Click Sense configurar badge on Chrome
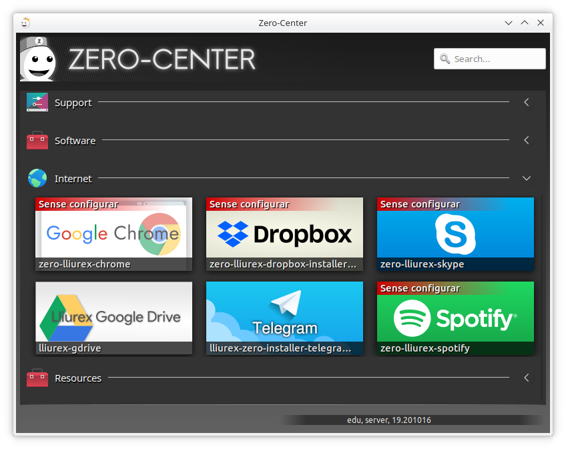The height and width of the screenshot is (449, 566). (78, 204)
